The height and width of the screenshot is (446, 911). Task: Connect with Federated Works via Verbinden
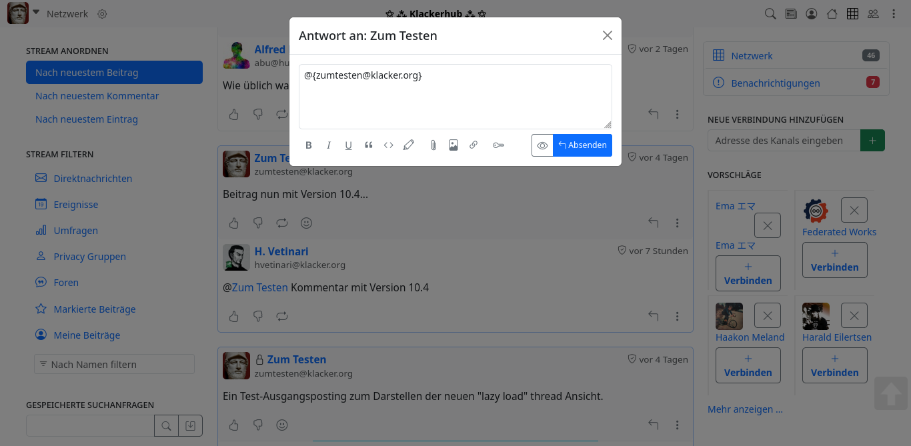835,260
